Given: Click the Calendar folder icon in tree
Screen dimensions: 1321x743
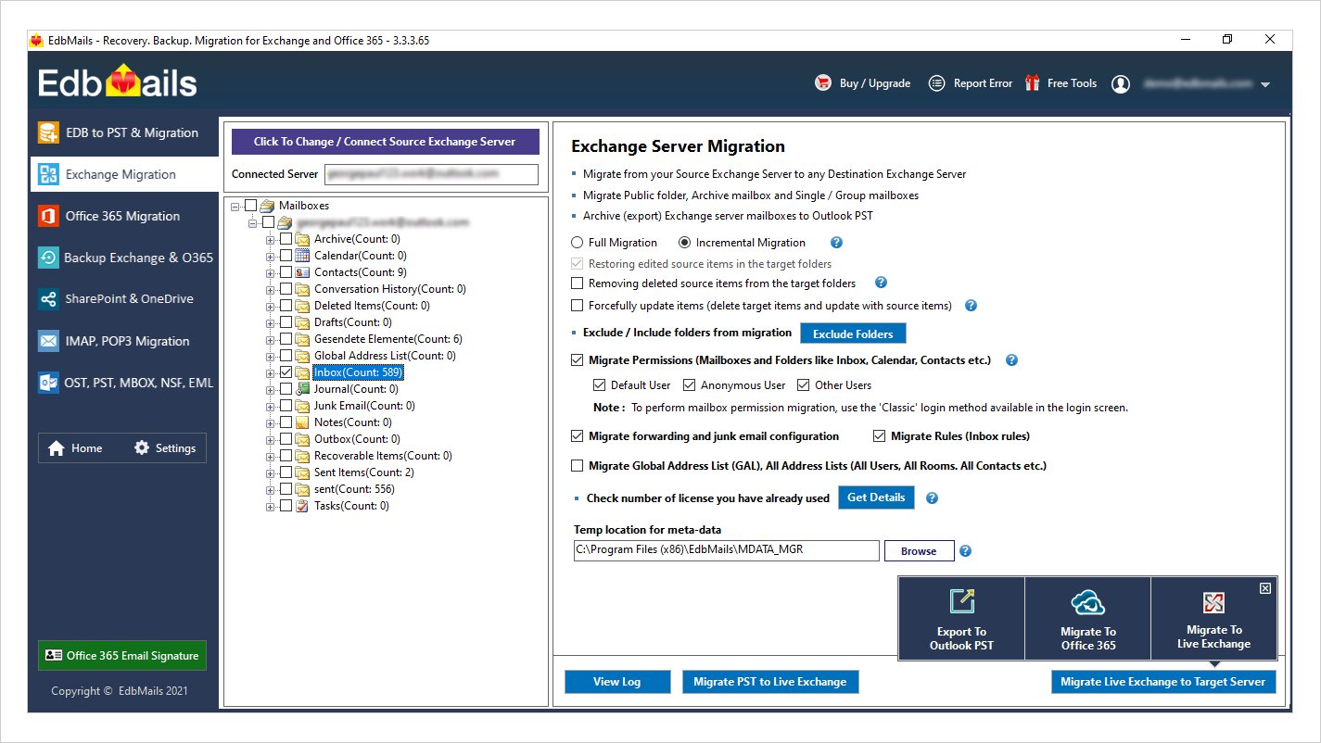Looking at the screenshot, I should pyautogui.click(x=302, y=256).
